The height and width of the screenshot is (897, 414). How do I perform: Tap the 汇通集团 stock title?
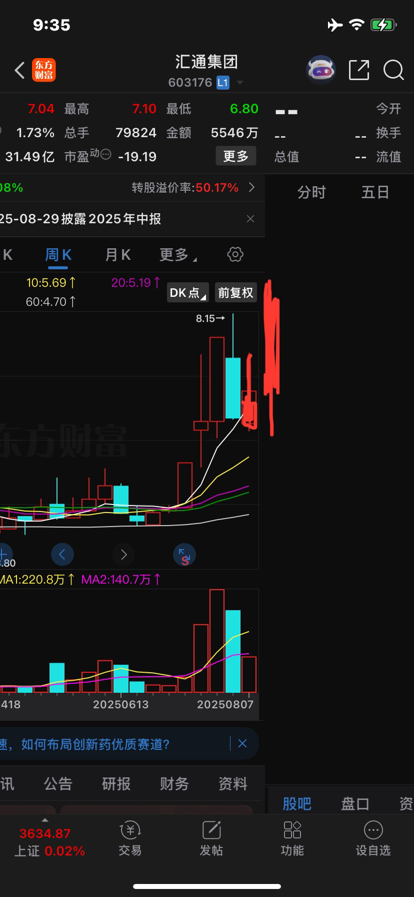tap(206, 62)
